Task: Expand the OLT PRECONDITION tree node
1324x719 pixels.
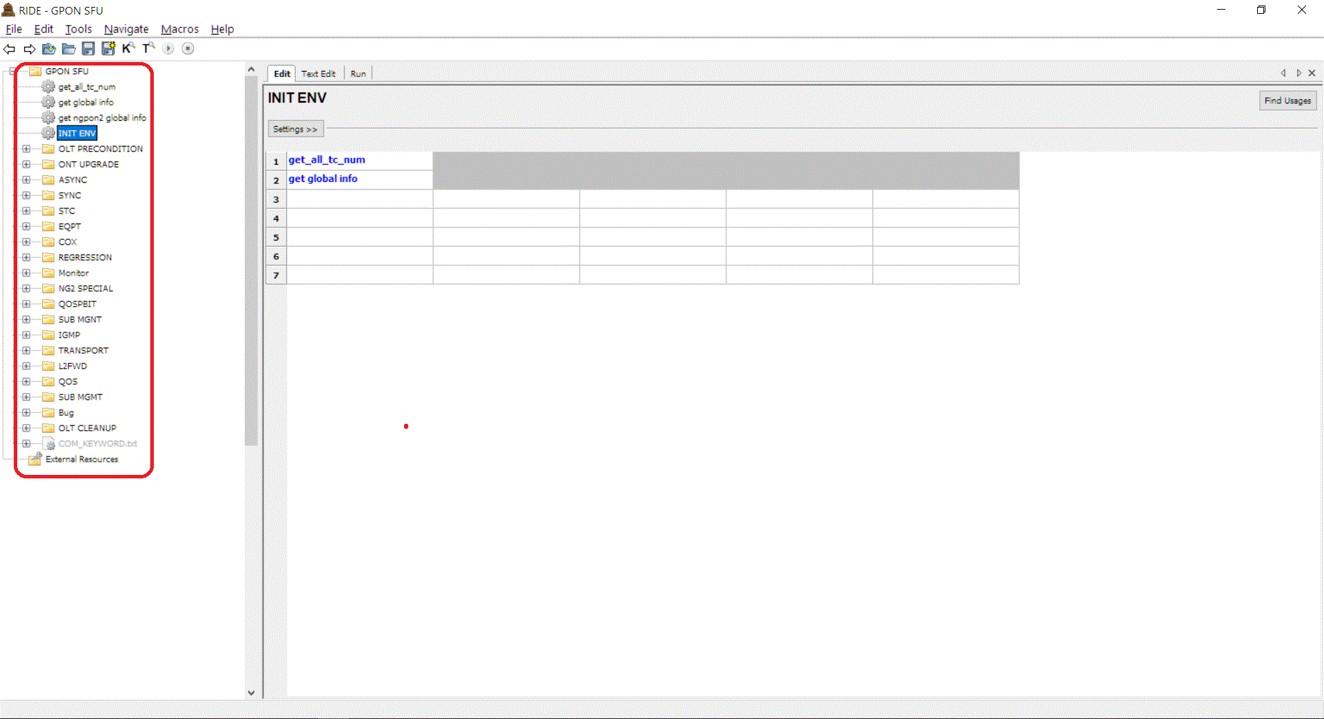Action: pyautogui.click(x=26, y=149)
